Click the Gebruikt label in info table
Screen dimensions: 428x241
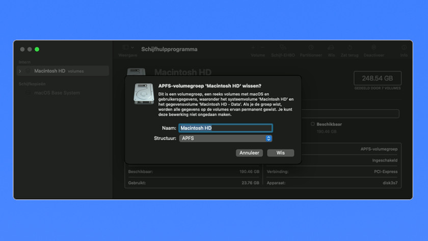tap(137, 183)
